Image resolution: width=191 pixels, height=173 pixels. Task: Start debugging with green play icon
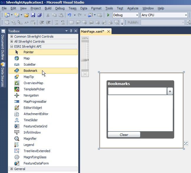coord(108,15)
